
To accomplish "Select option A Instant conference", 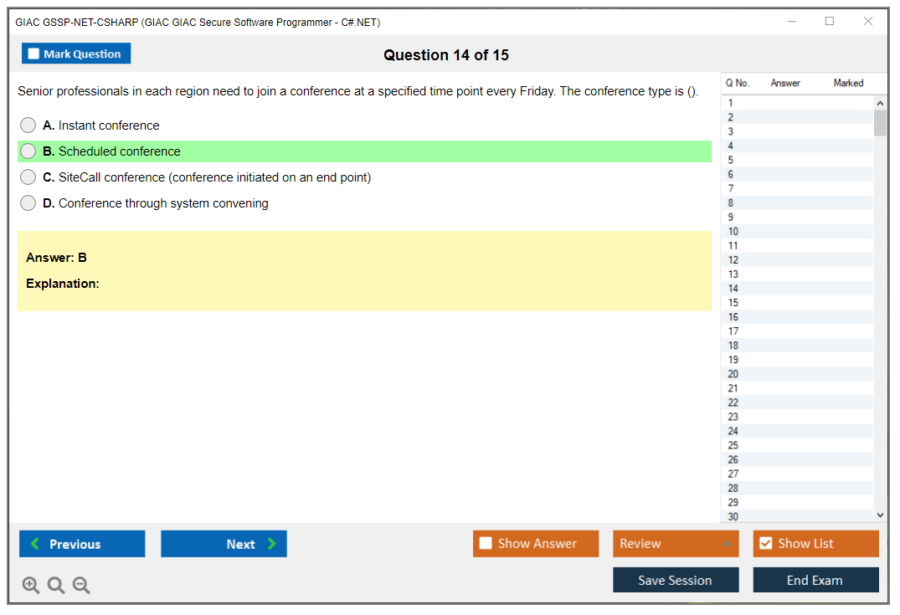I will [28, 126].
